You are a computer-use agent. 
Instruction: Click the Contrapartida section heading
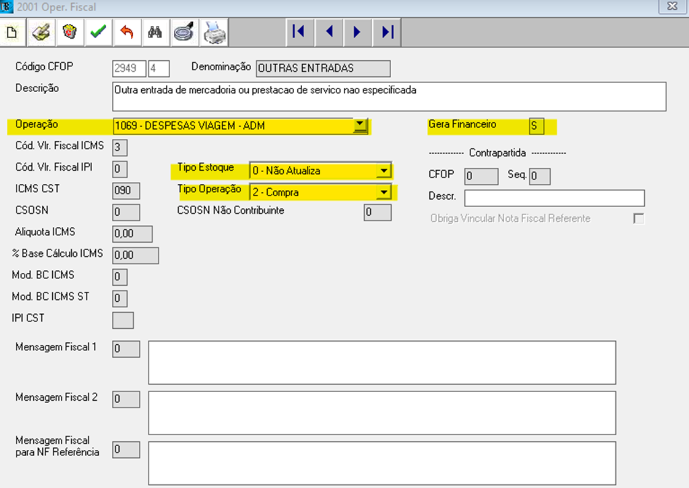[497, 153]
